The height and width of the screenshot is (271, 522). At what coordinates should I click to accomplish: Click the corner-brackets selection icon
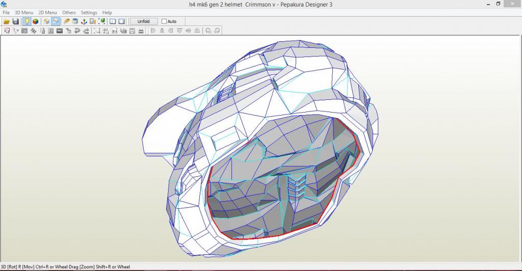[x=97, y=31]
